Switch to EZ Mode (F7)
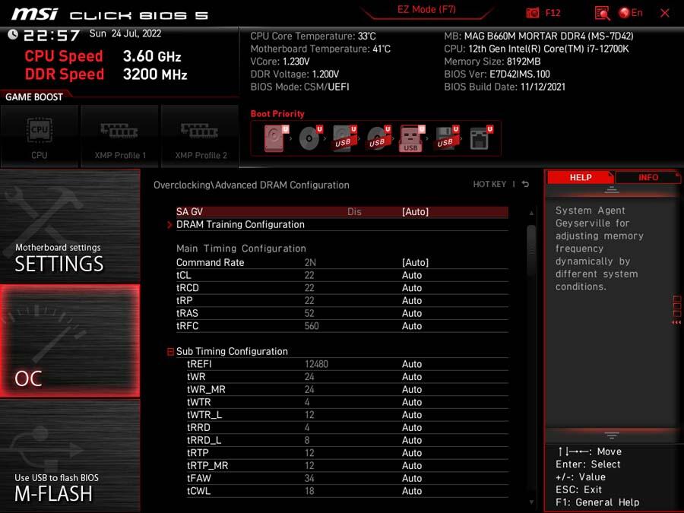This screenshot has height=513, width=684. pos(426,10)
